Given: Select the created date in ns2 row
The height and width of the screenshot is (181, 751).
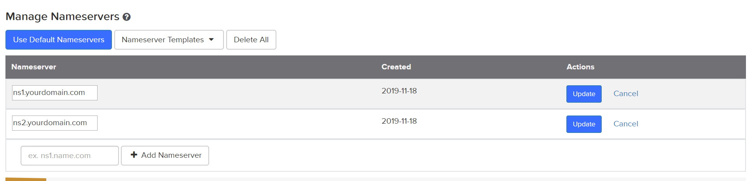Looking at the screenshot, I should click(x=399, y=121).
